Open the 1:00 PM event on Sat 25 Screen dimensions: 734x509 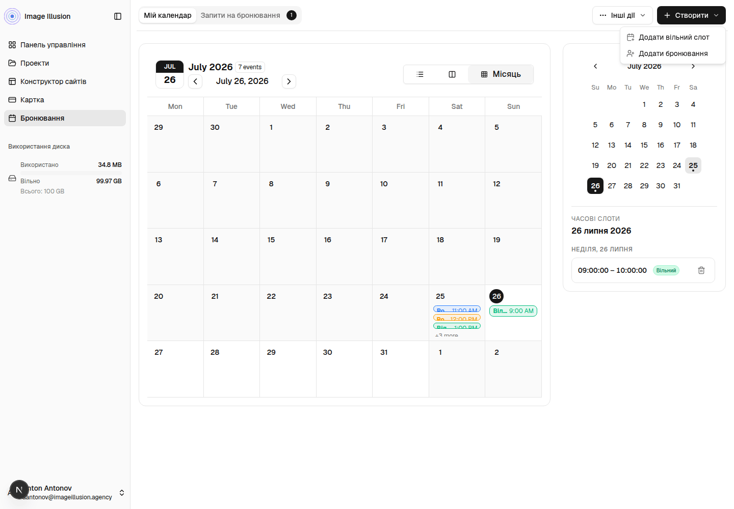pyautogui.click(x=457, y=326)
